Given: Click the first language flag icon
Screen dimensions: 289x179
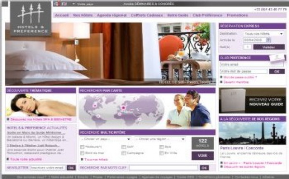Looking at the screenshot, I should point(57,4).
